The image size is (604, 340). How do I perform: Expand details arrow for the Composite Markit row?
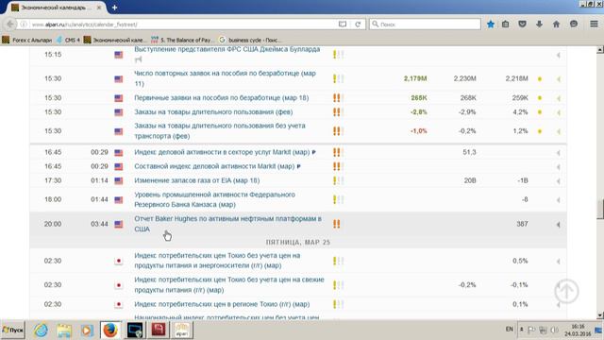tap(558, 167)
